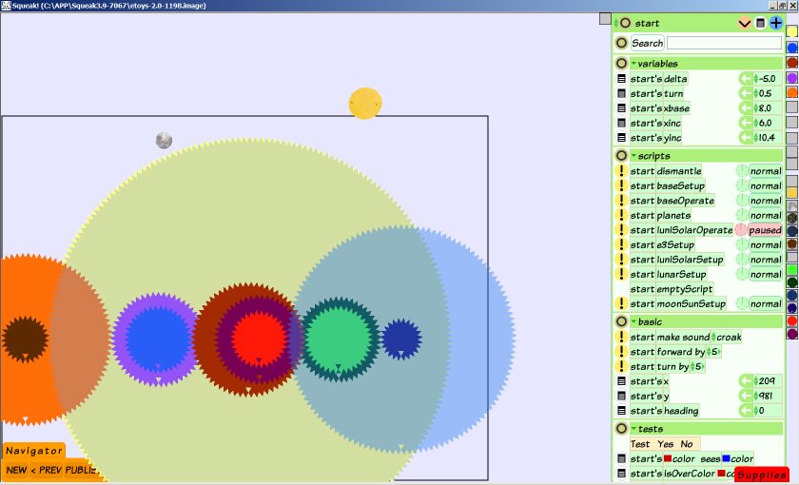
Task: Toggle the paused status of luniSolarOperate
Action: (x=765, y=230)
